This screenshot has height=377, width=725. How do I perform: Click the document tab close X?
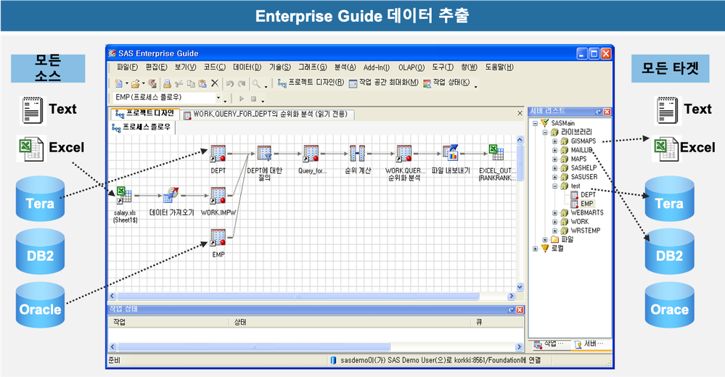pos(520,113)
